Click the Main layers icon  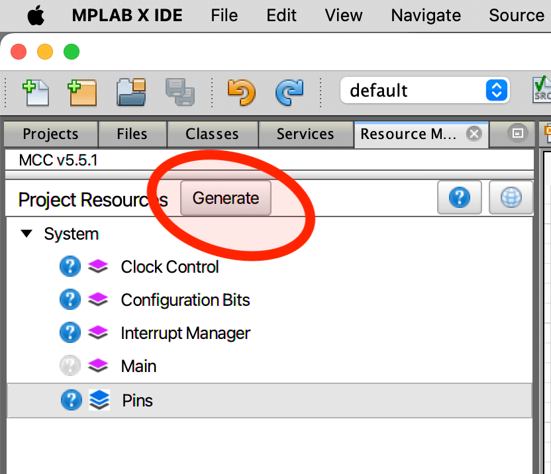[98, 365]
